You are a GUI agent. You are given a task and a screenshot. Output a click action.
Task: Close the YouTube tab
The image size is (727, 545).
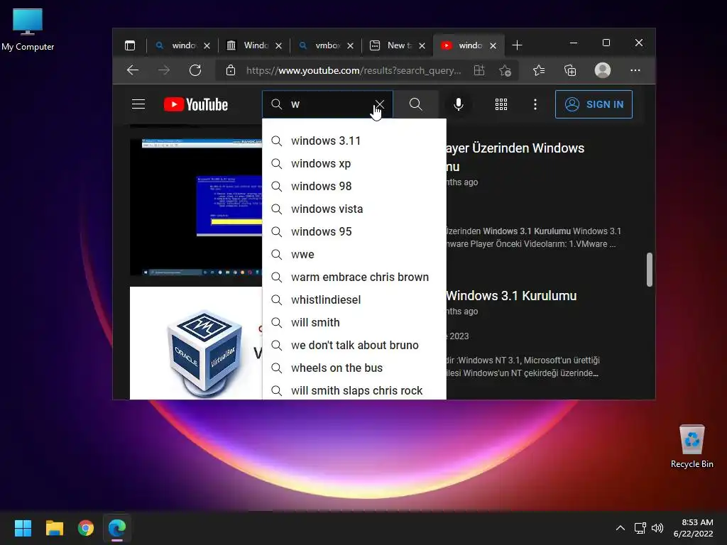pyautogui.click(x=493, y=45)
